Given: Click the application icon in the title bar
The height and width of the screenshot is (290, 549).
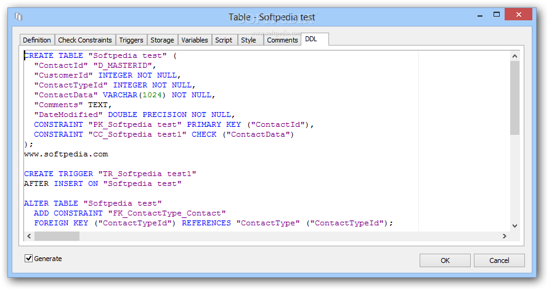Looking at the screenshot, I should (x=18, y=17).
